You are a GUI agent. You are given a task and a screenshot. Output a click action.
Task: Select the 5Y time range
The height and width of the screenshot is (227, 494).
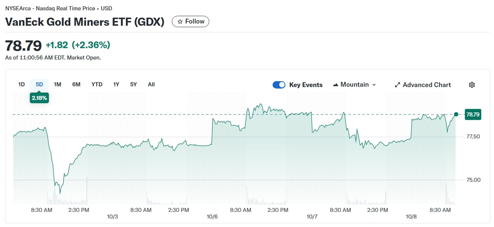point(134,84)
